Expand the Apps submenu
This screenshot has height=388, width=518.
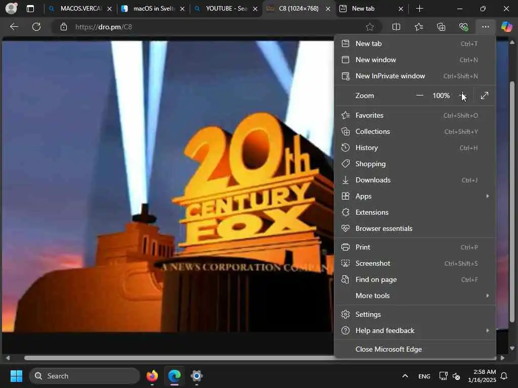415,197
